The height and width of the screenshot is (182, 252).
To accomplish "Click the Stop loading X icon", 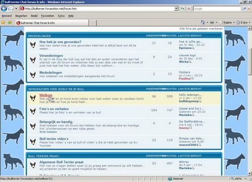I will click(189, 9).
